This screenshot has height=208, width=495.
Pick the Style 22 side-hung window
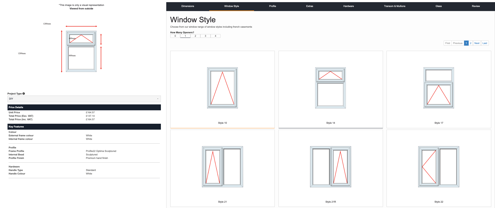coord(439,167)
